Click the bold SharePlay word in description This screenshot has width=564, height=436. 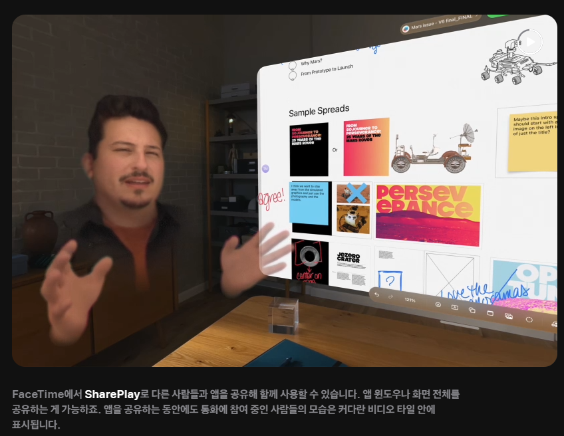(x=112, y=394)
